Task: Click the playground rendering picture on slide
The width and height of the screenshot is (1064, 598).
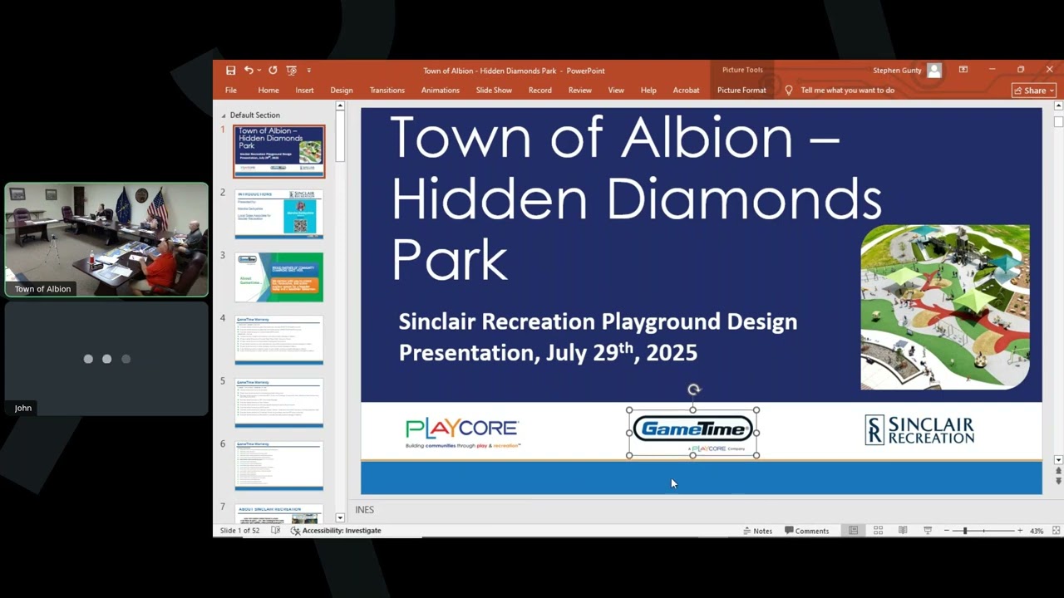Action: pos(945,306)
